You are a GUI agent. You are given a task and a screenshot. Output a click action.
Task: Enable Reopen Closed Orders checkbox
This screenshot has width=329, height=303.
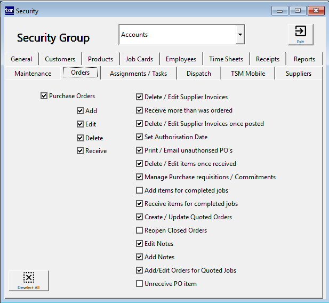click(x=140, y=230)
